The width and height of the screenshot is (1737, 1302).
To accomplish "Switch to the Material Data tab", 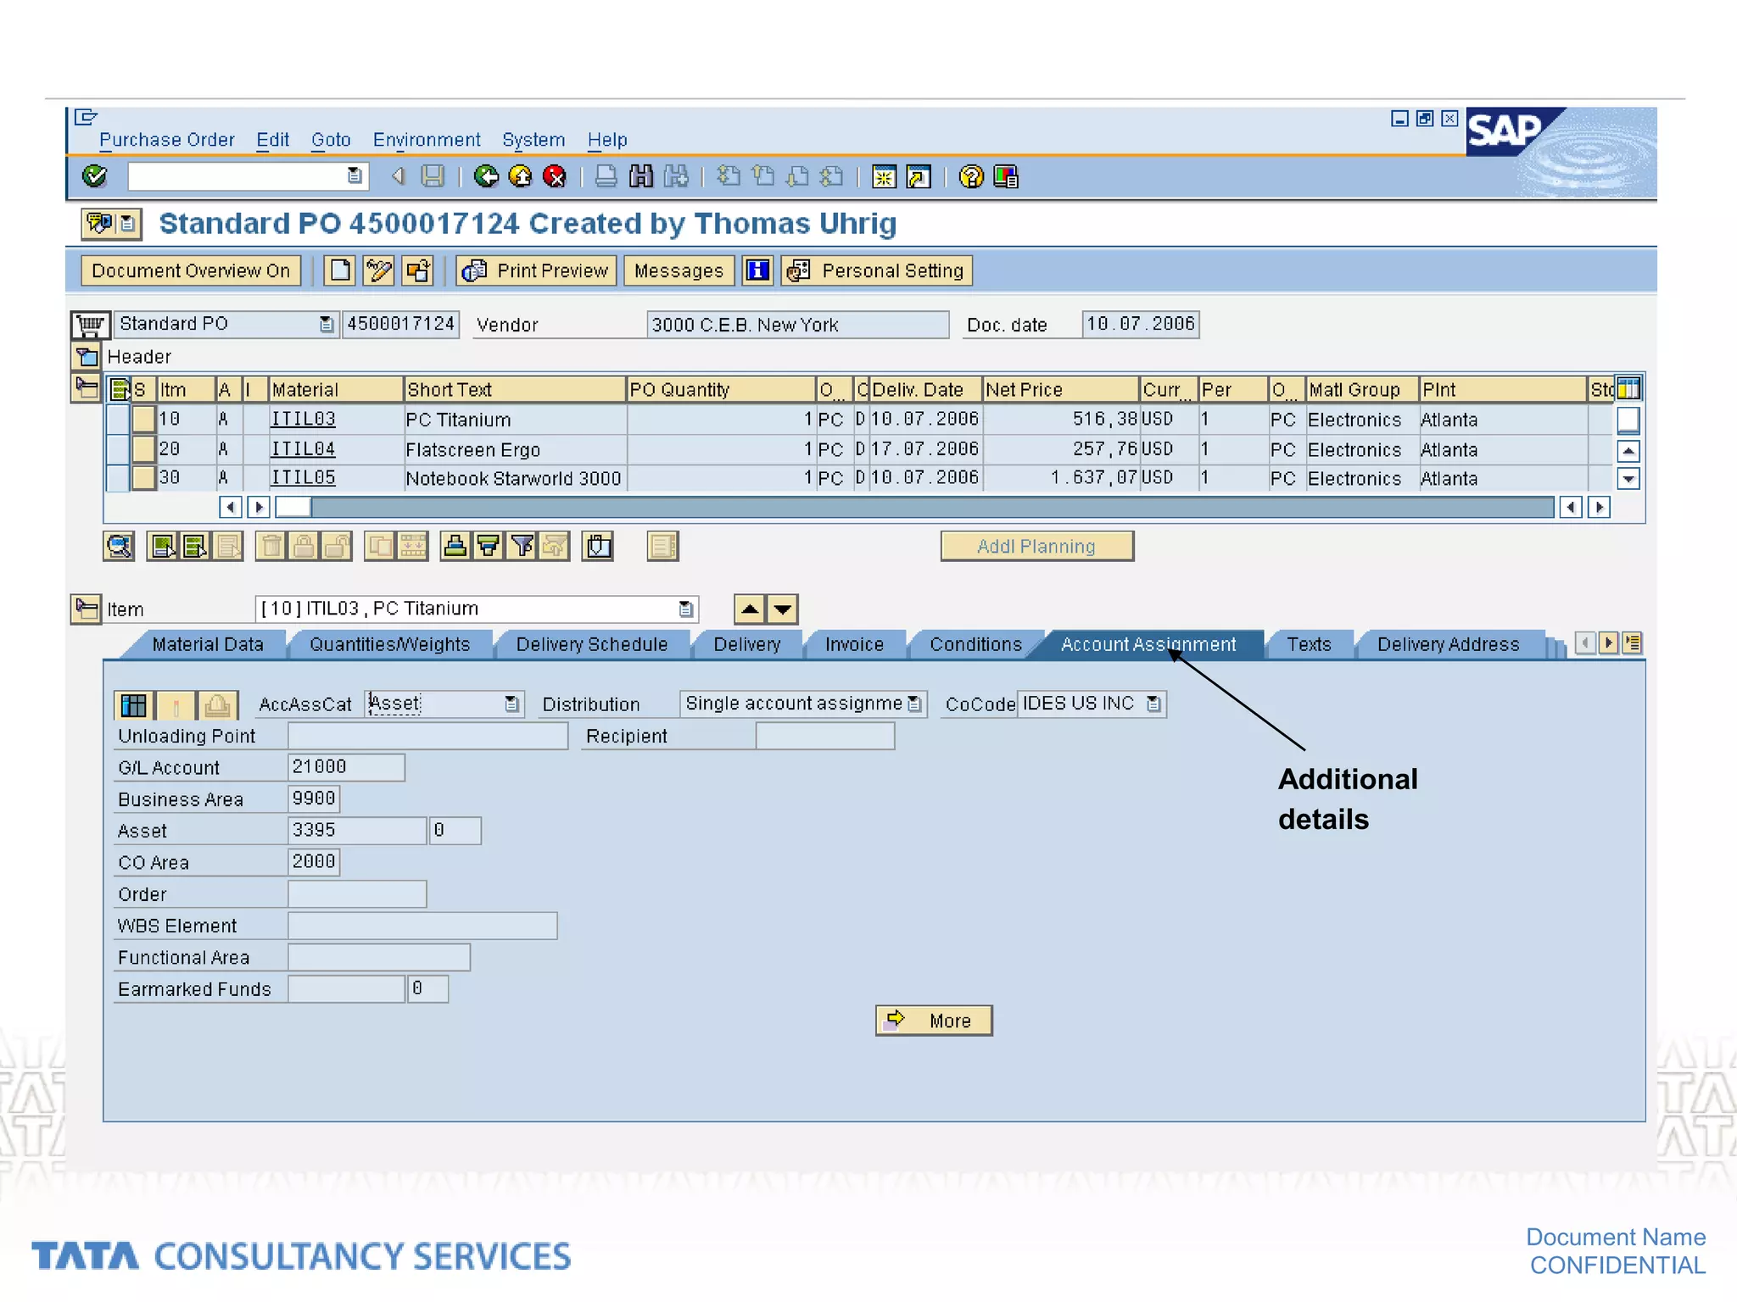I will pos(208,644).
